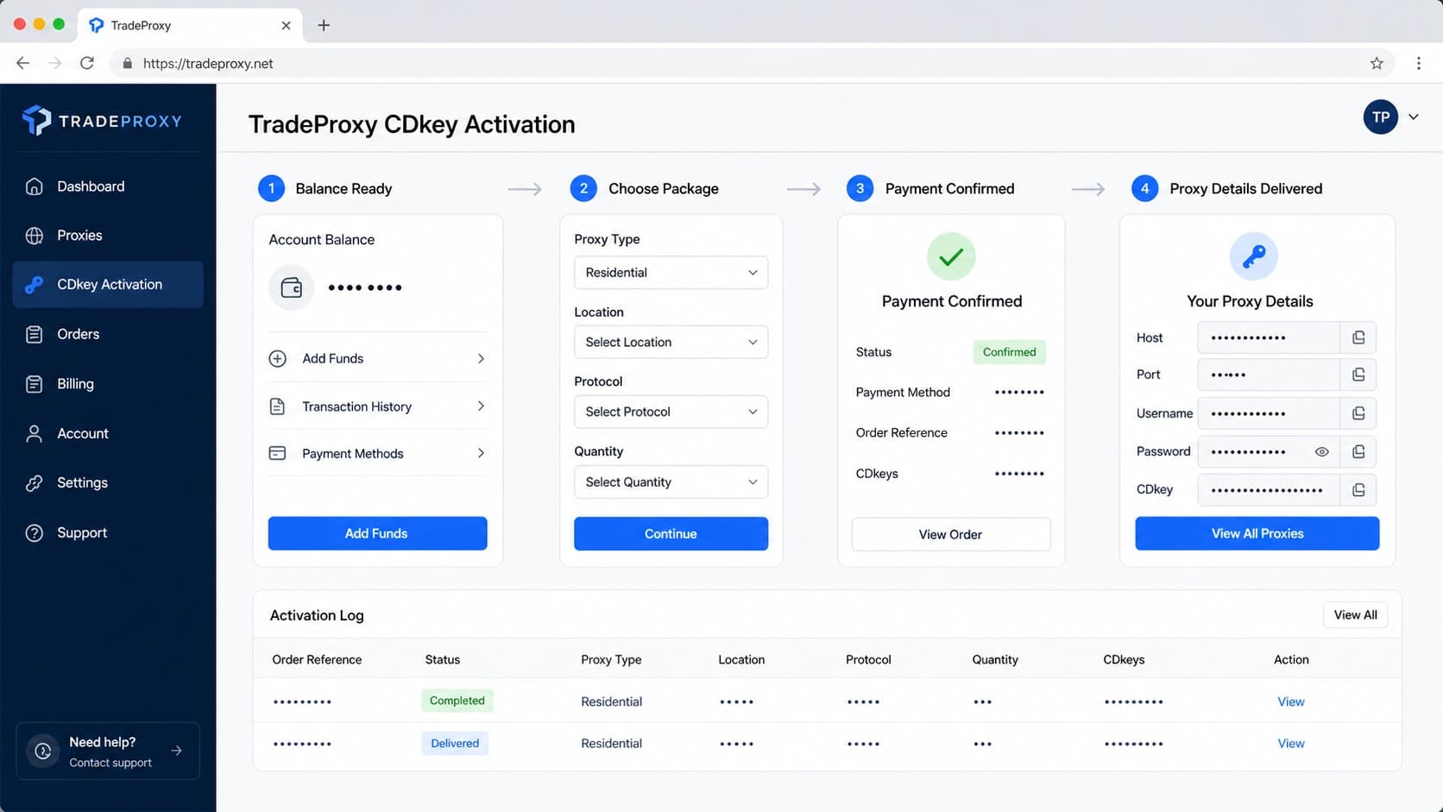Click the Host masked field
The width and height of the screenshot is (1443, 812).
coord(1269,338)
